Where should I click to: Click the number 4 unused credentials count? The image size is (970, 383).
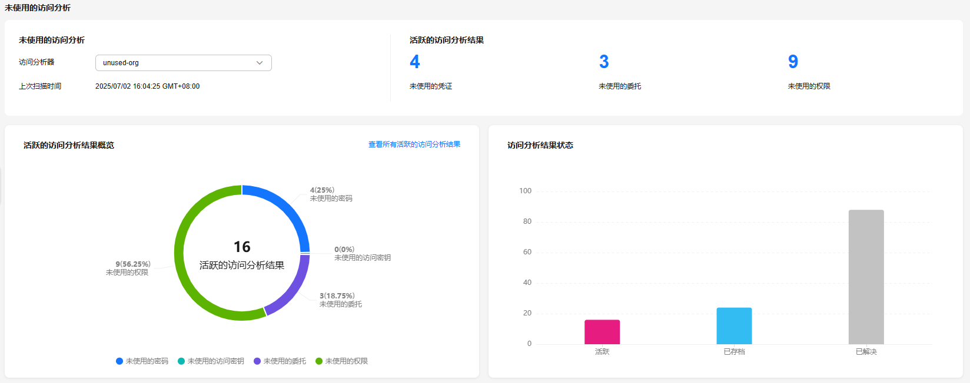(415, 62)
